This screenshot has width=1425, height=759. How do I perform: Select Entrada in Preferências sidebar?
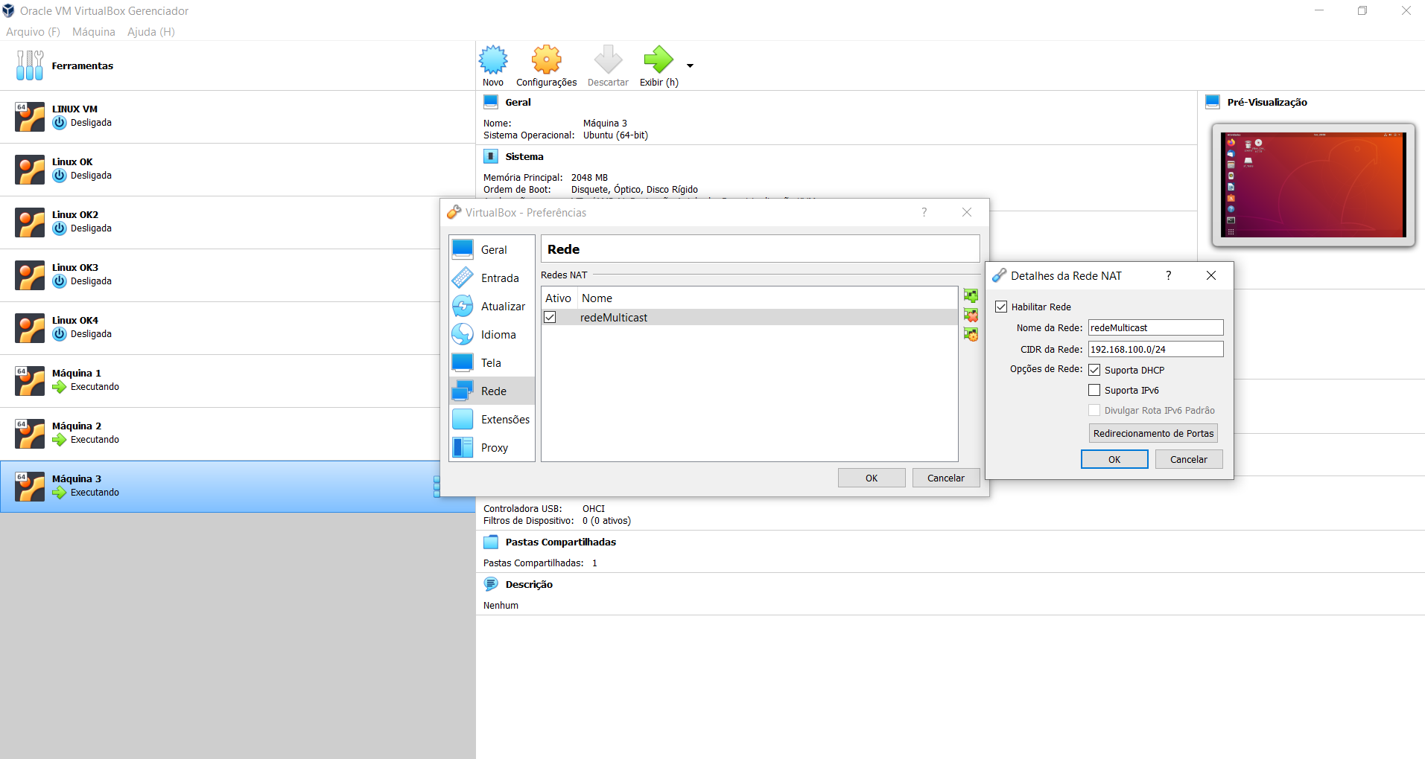click(492, 278)
